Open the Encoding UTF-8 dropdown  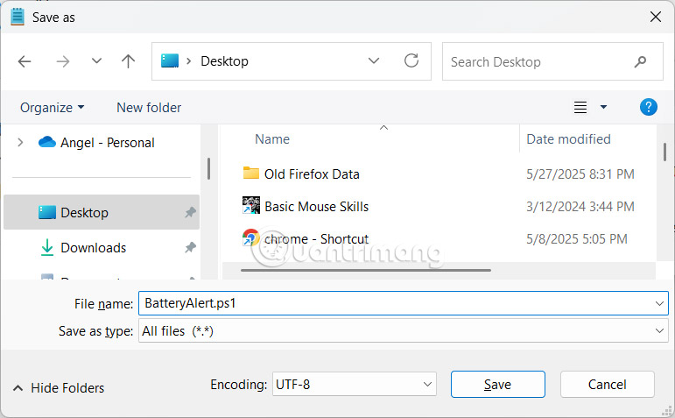coord(355,384)
